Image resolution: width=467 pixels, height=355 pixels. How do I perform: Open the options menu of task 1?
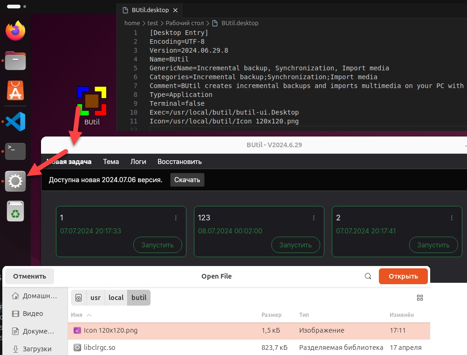(176, 218)
